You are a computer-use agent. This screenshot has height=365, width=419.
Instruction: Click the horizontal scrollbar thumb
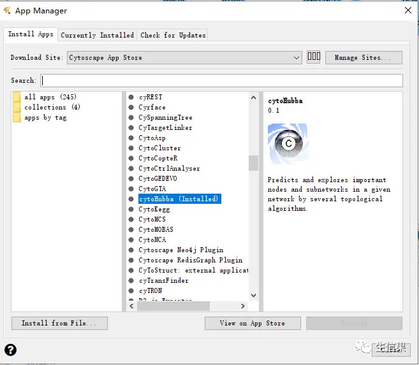173,306
